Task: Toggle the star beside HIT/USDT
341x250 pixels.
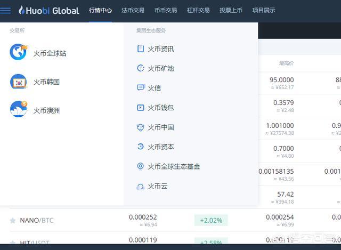Action: (12, 243)
